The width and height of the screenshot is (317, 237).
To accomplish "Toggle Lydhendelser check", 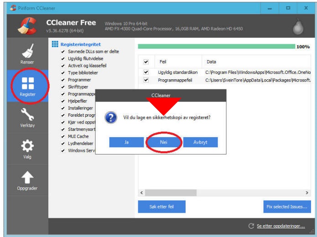I will 63,144.
